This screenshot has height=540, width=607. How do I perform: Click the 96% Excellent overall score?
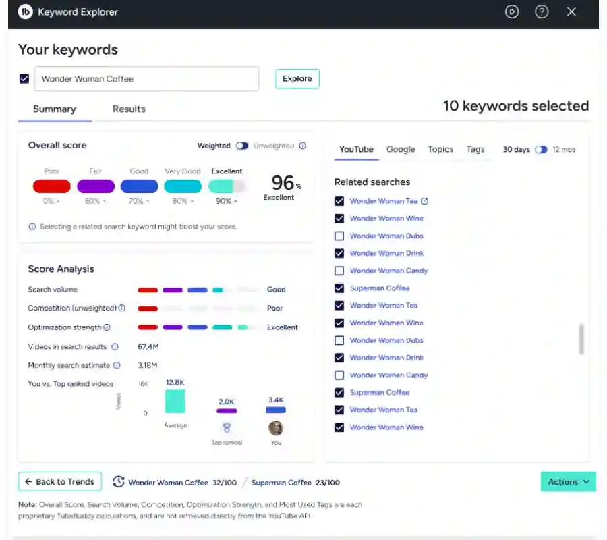point(282,188)
